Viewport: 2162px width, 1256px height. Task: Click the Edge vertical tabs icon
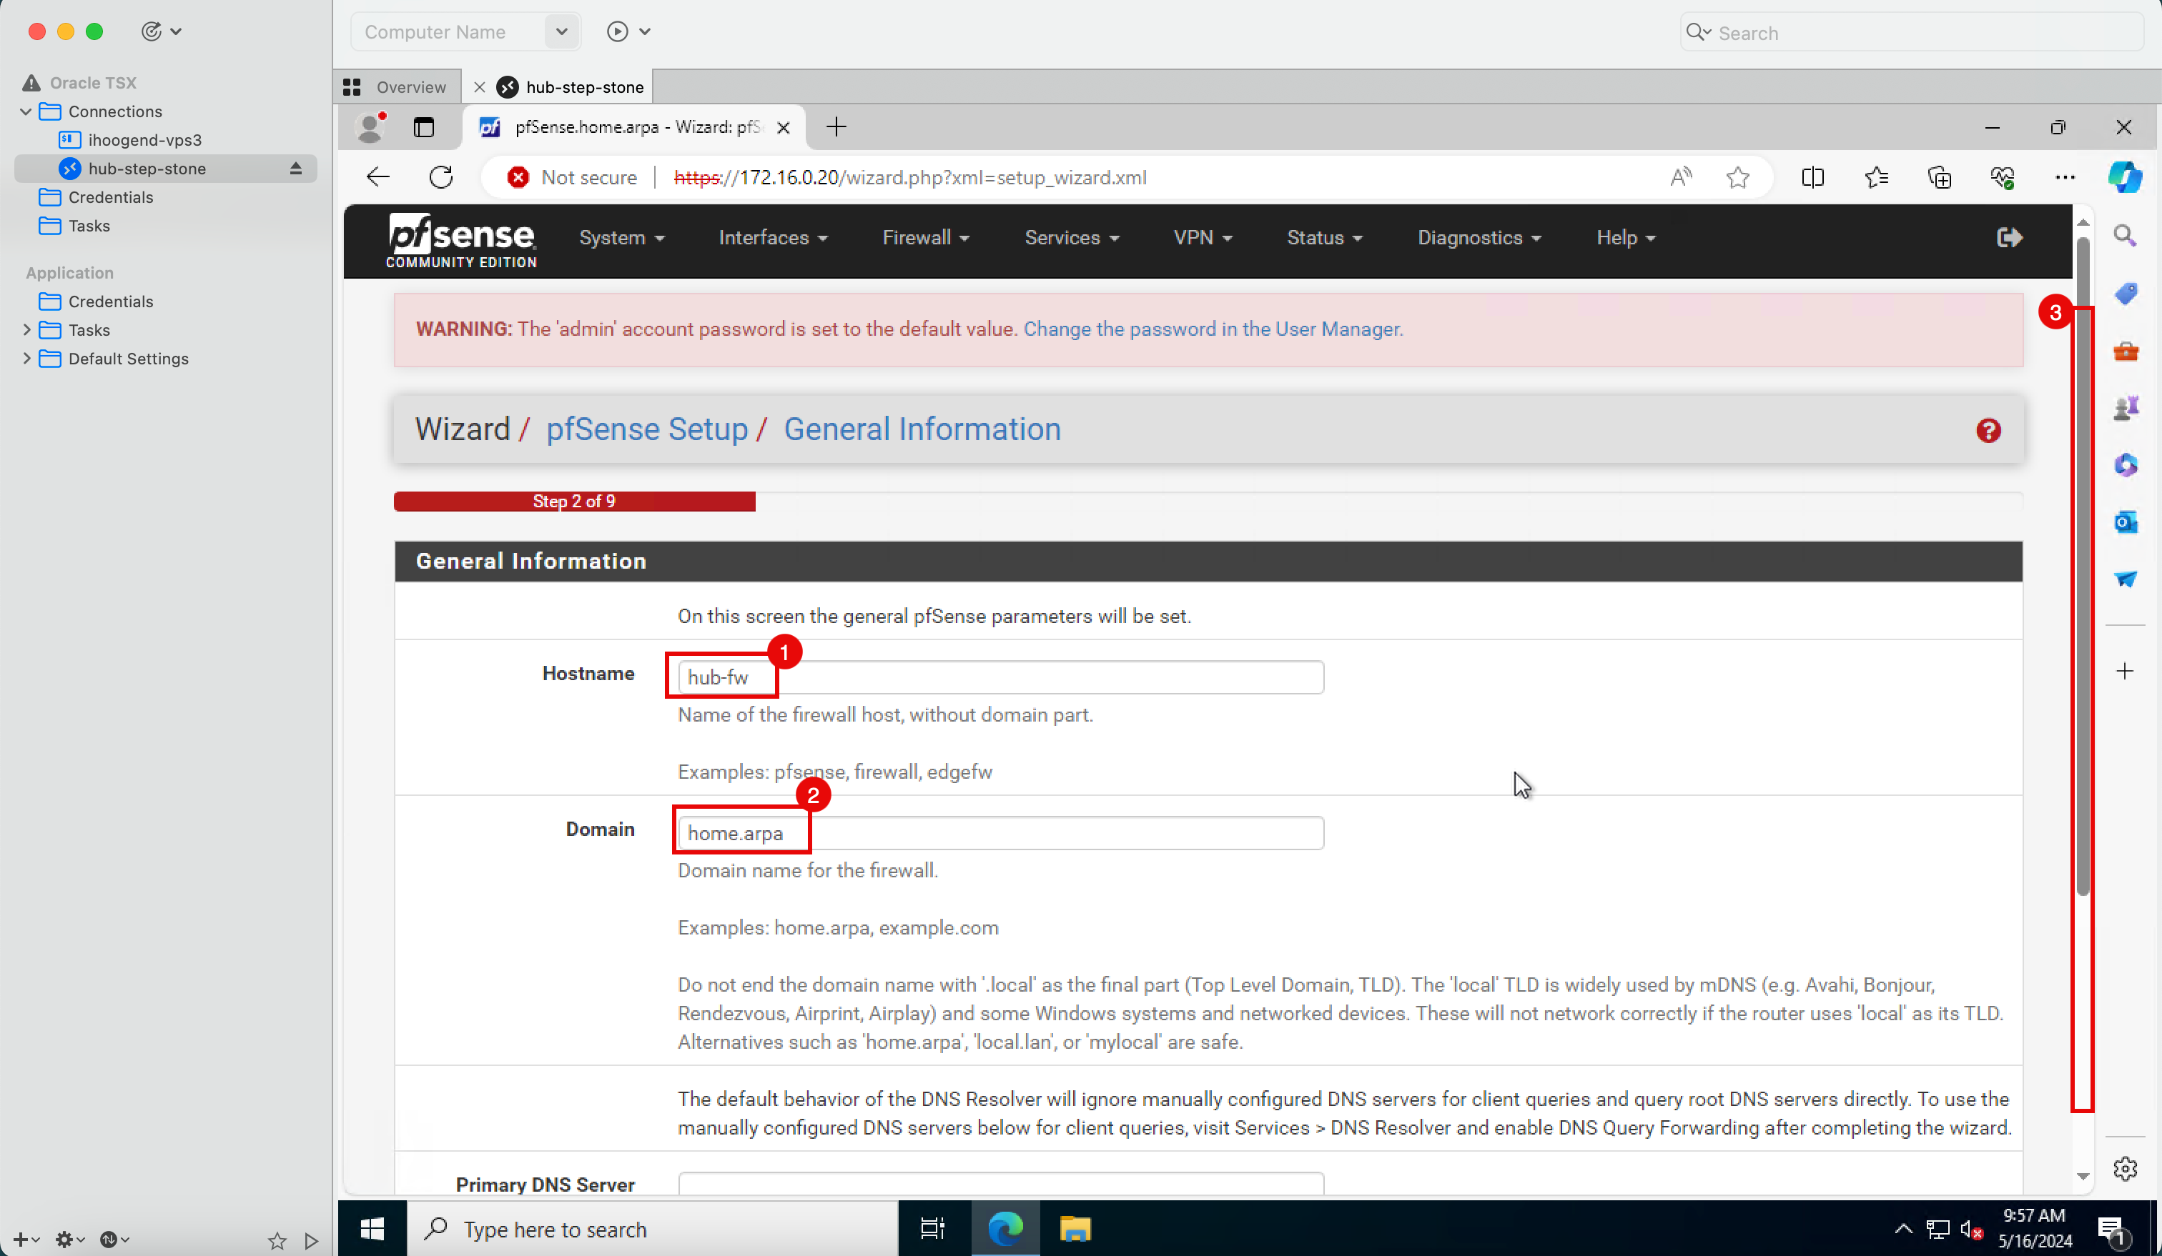424,128
